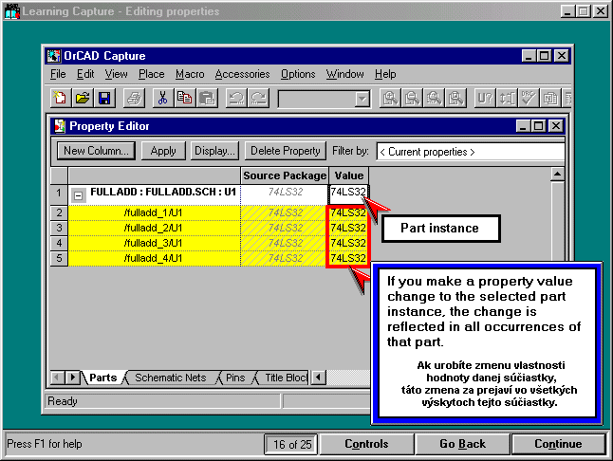
Task: Open the Filter by Current properties field
Action: [470, 151]
